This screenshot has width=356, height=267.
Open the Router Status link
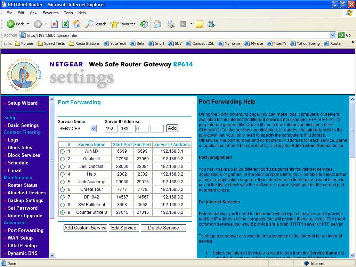pyautogui.click(x=23, y=185)
